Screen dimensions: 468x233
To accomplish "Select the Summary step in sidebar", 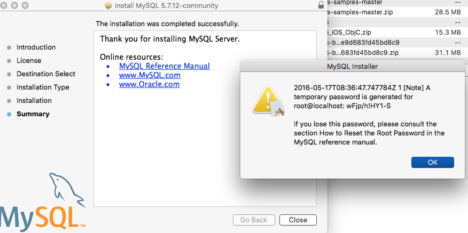I will click(x=33, y=114).
